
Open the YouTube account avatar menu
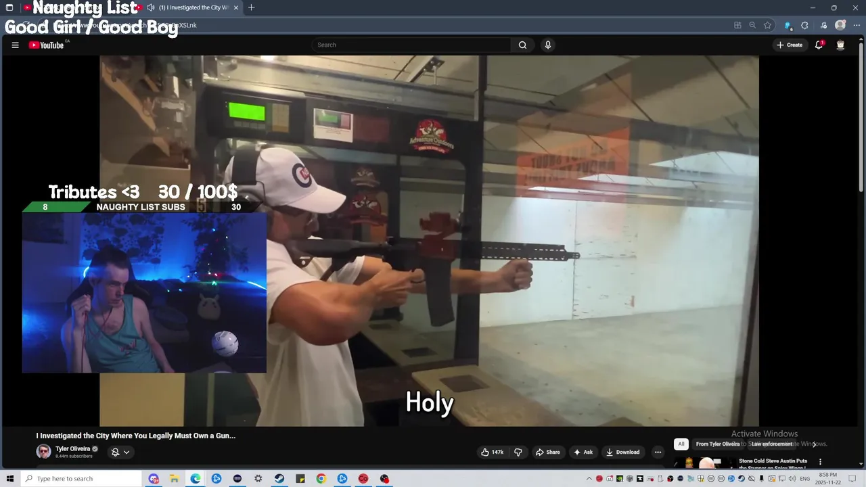840,45
